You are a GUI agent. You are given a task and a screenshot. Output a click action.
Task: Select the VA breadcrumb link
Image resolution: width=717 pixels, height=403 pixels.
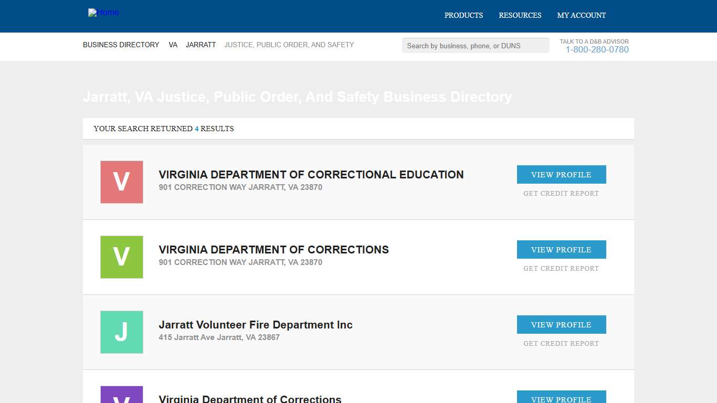tap(173, 45)
